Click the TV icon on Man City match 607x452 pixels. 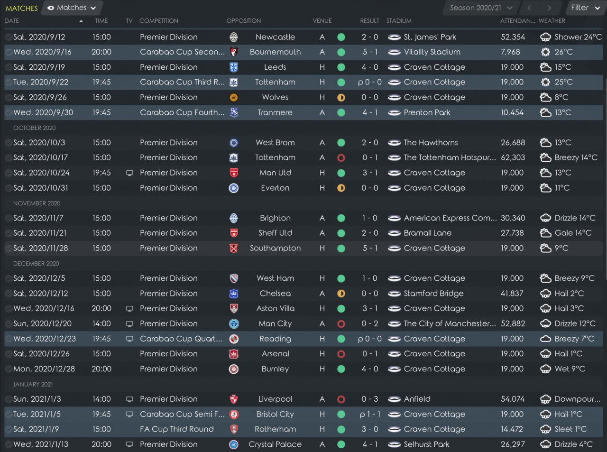[x=129, y=324]
